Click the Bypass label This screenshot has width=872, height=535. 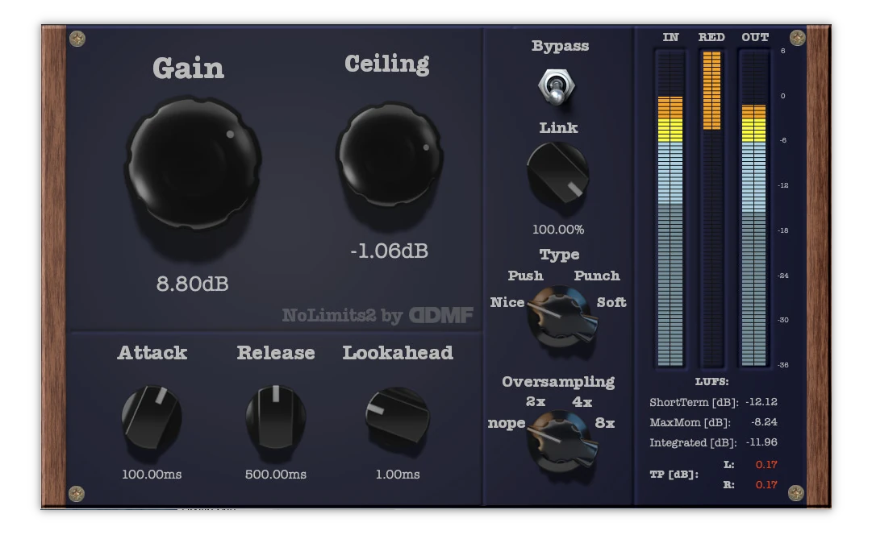click(560, 46)
